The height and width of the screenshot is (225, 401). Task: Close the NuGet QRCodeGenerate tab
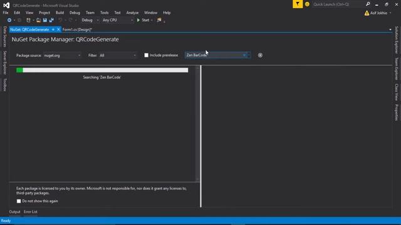tap(58, 29)
